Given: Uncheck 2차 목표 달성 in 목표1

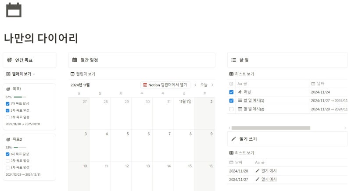Looking at the screenshot, I should click(7, 110).
